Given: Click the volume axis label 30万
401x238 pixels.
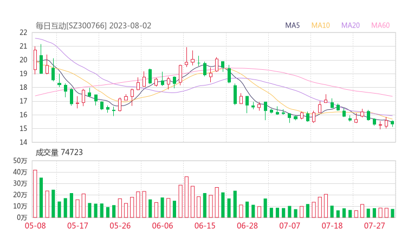Looking at the screenshot, I should tap(20, 183).
